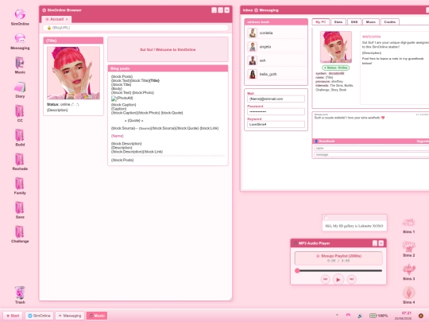The height and width of the screenshot is (322, 429).
Task: Launch the Sims 4 shortcut
Action: pos(409,296)
